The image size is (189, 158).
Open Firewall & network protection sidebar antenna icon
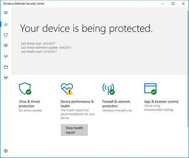pyautogui.click(x=6, y=56)
